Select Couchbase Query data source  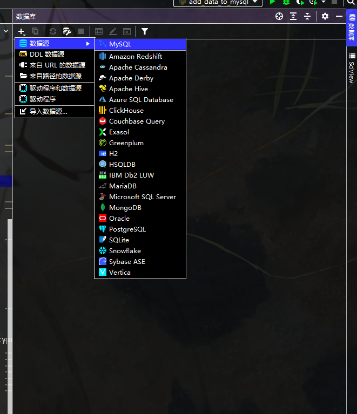pos(140,121)
